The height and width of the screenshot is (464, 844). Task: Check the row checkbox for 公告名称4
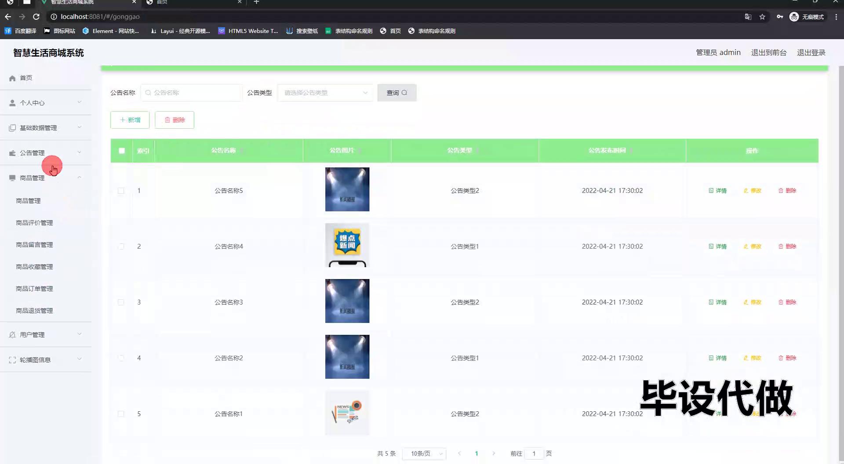click(x=121, y=246)
